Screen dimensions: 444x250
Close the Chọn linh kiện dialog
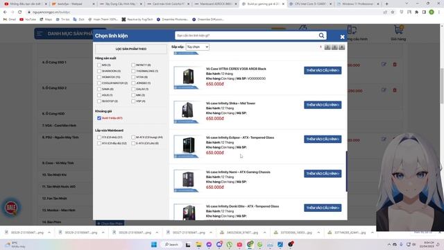[342, 37]
